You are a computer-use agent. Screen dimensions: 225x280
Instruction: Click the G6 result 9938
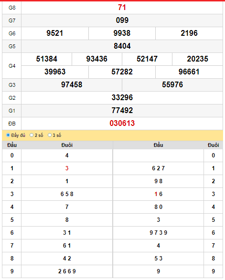point(122,33)
